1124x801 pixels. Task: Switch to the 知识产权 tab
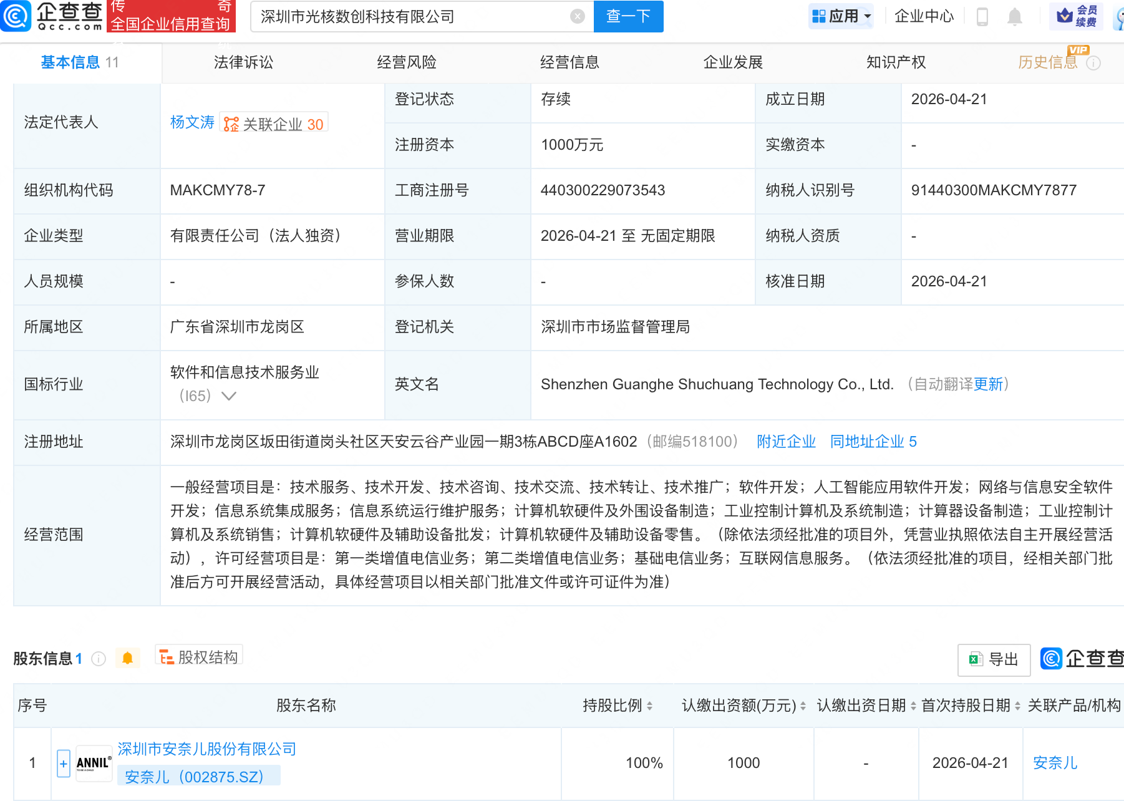coord(895,62)
